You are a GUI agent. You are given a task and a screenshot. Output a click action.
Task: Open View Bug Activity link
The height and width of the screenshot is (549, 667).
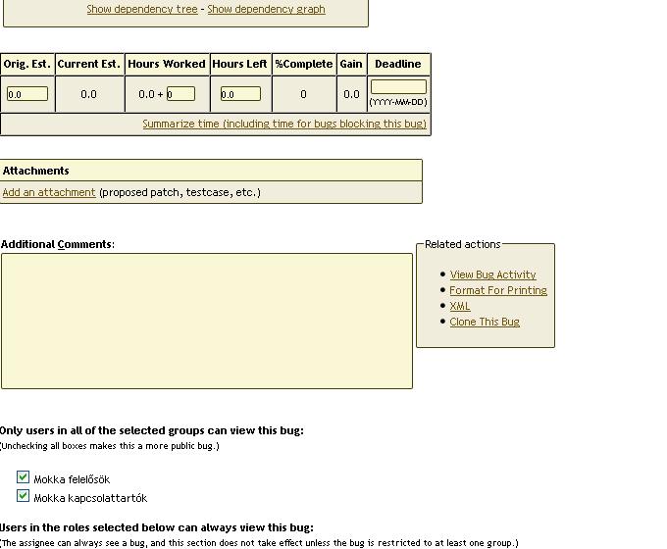(x=492, y=274)
